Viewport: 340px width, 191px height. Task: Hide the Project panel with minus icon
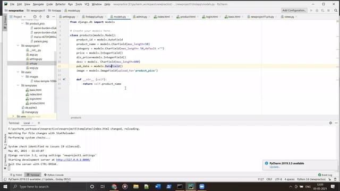[x=54, y=16]
